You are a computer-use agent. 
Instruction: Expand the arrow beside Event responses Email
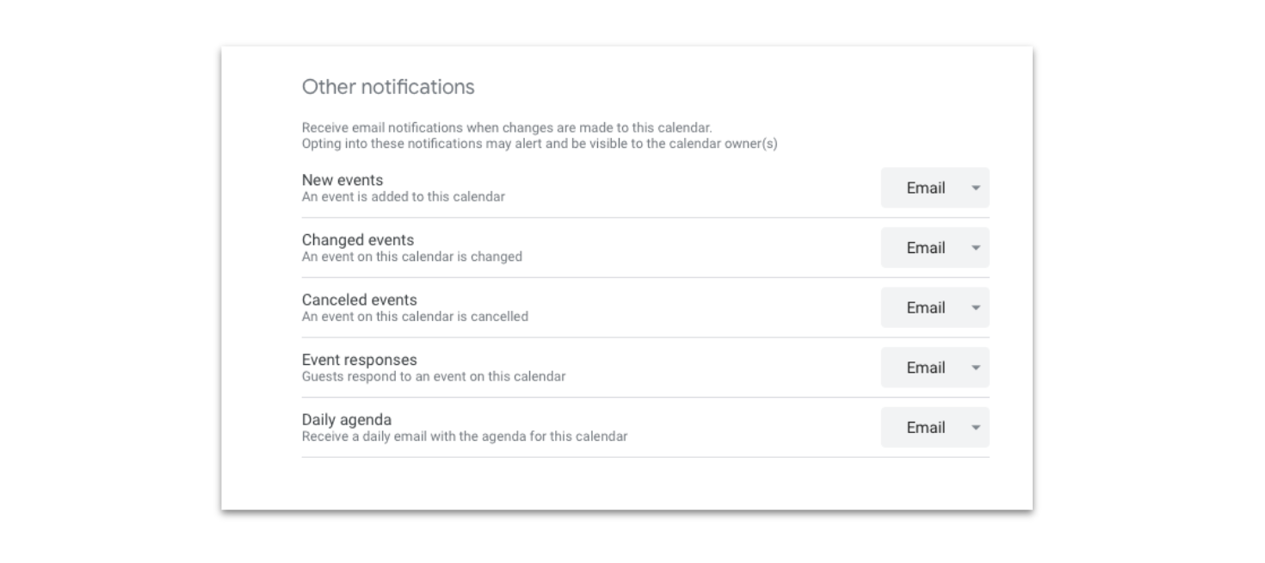point(976,367)
